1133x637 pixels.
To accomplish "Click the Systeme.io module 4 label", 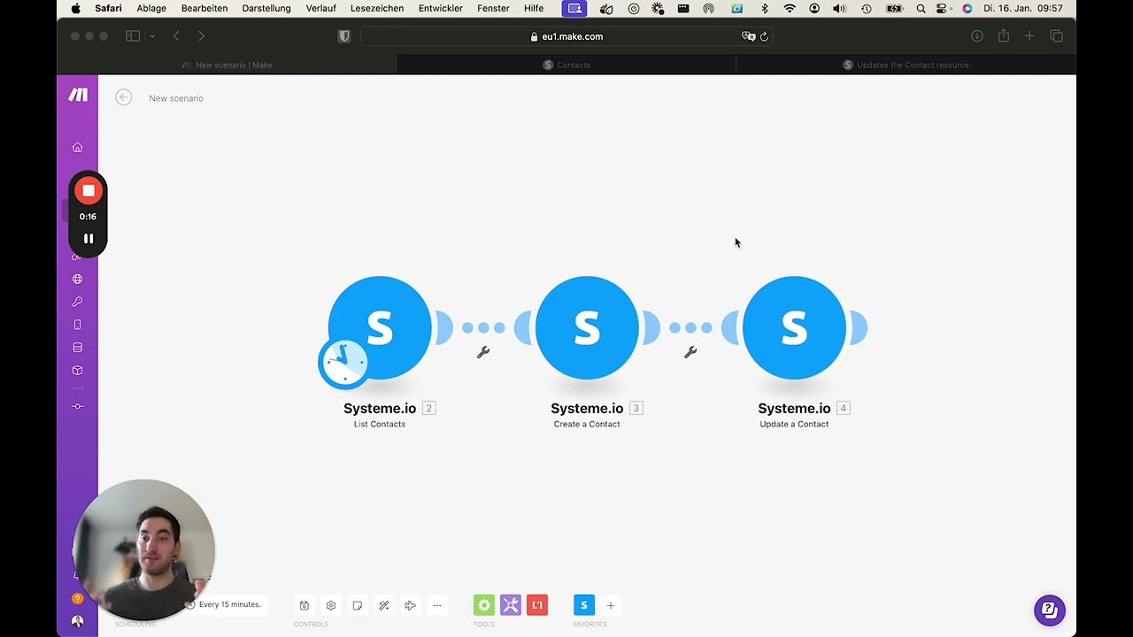I will click(794, 408).
